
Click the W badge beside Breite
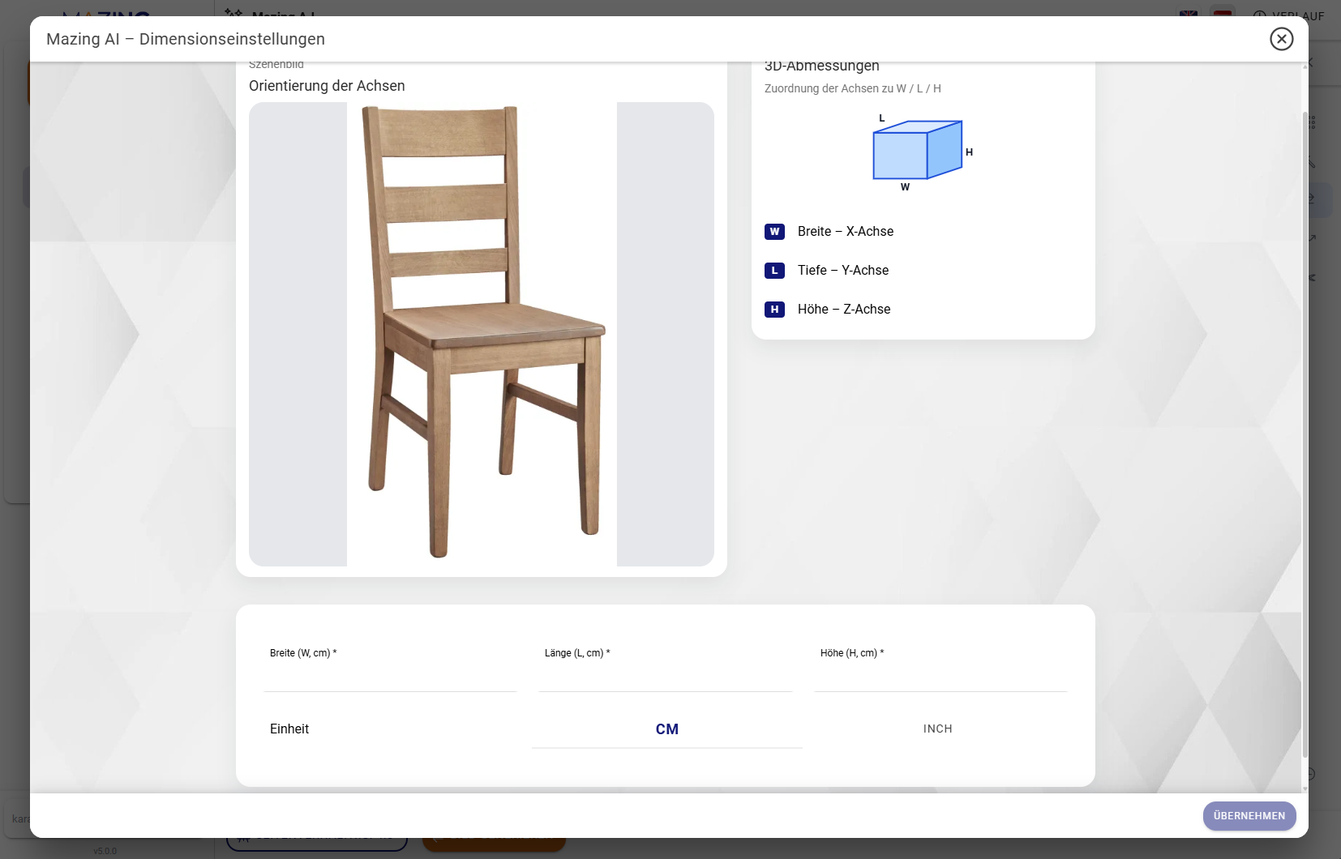[774, 232]
